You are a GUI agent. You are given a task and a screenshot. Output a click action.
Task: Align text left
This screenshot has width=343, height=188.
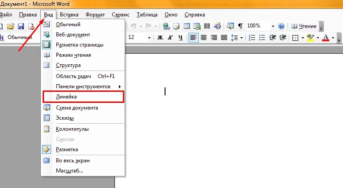pos(193,38)
